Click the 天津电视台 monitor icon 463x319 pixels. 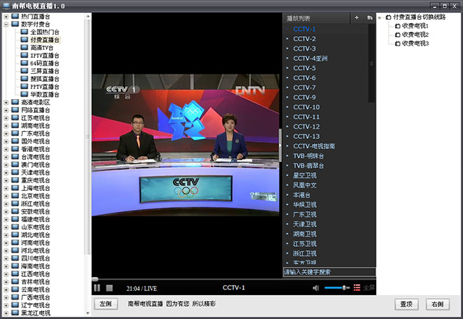coord(15,172)
